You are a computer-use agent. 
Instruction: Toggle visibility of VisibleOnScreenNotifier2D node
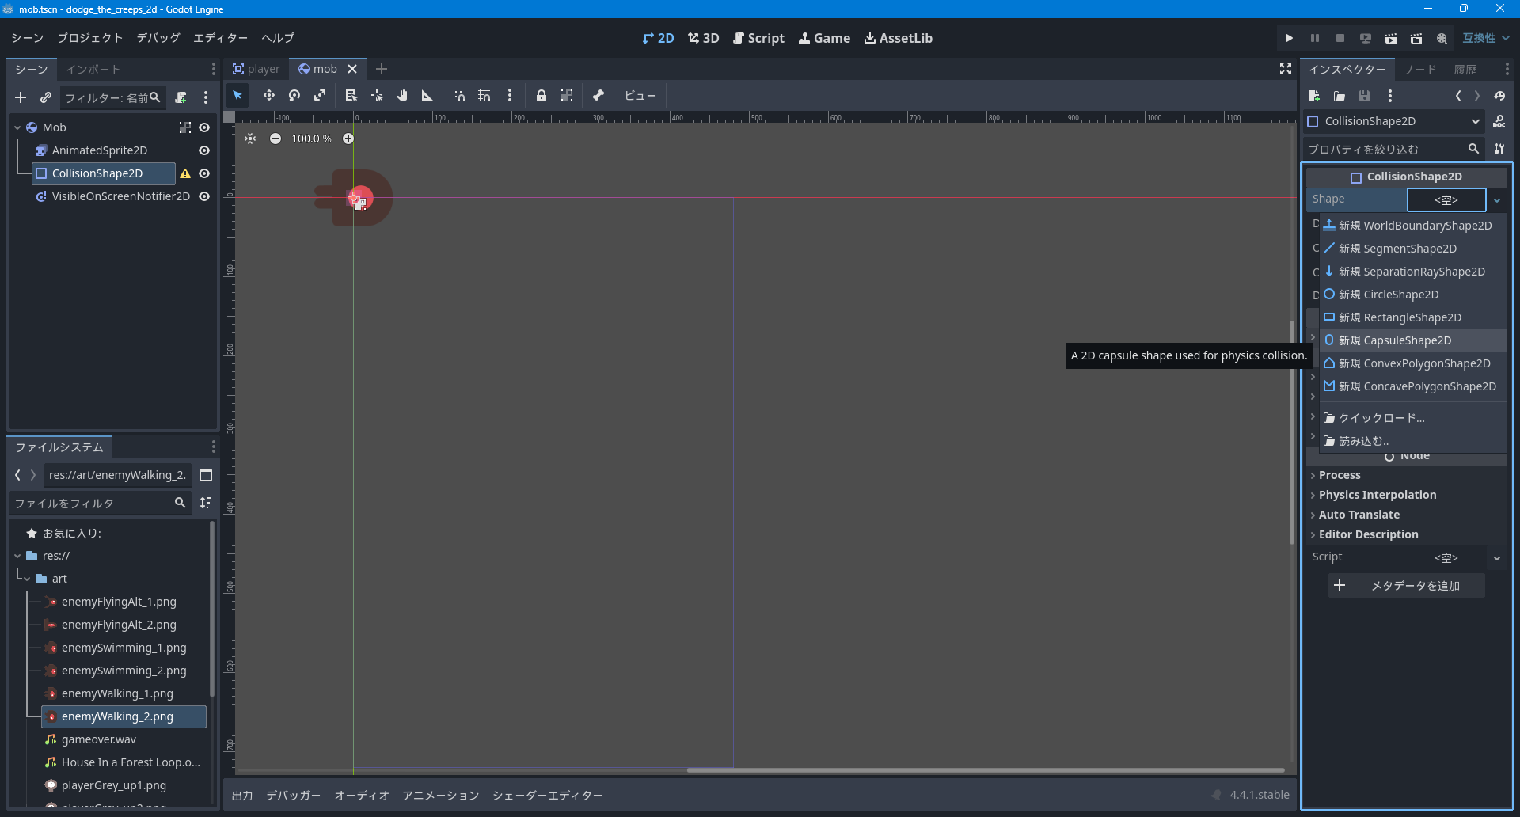pyautogui.click(x=204, y=196)
